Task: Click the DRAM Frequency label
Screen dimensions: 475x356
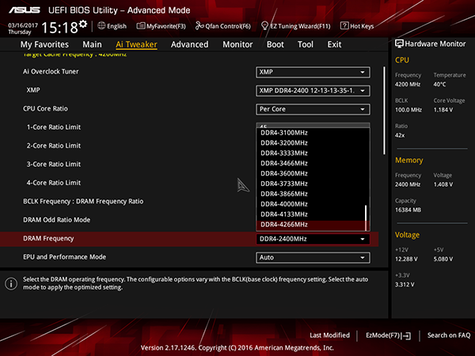Action: (x=48, y=239)
